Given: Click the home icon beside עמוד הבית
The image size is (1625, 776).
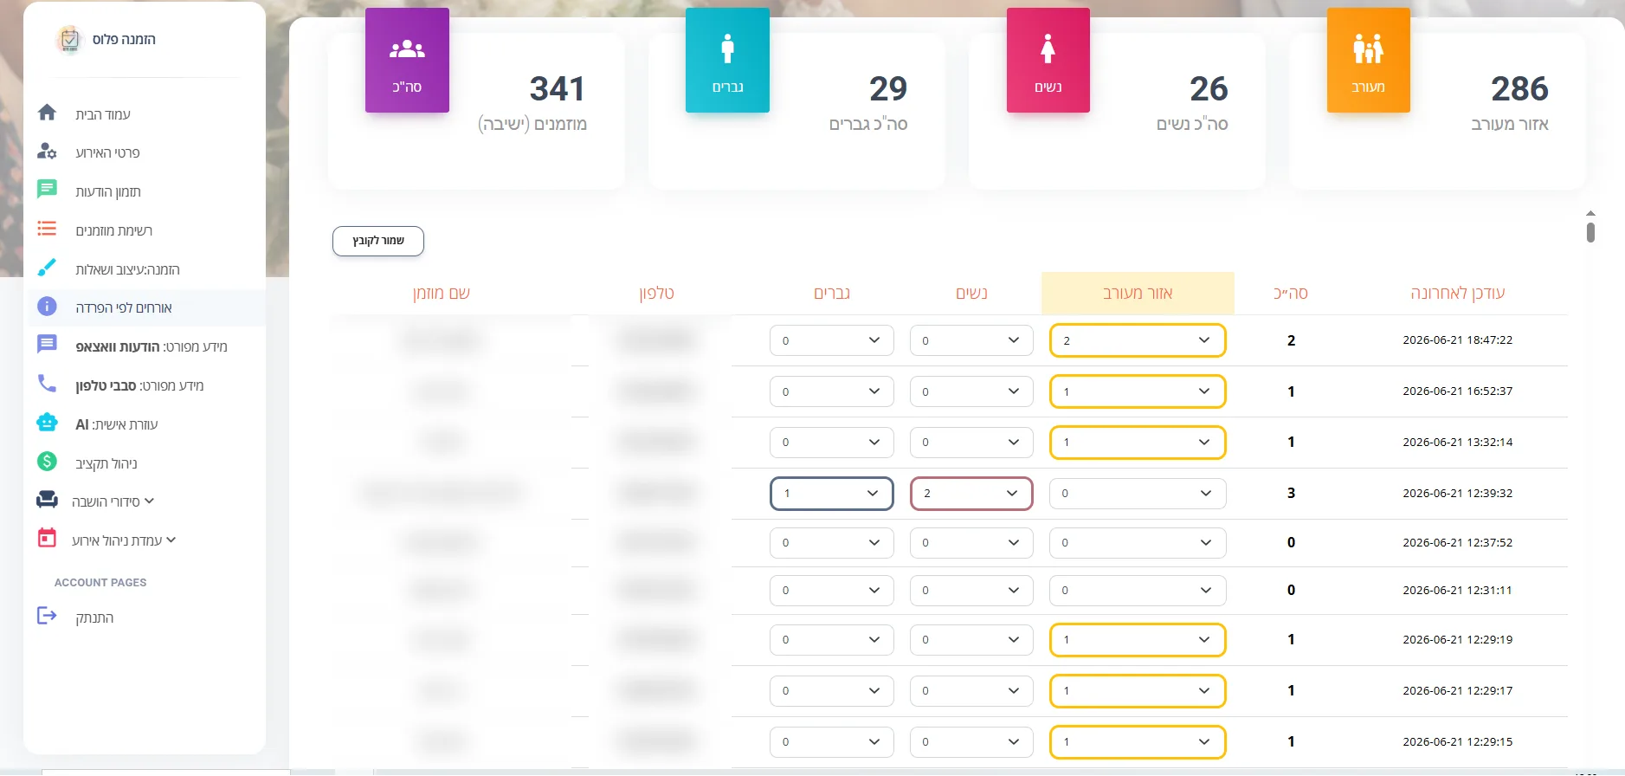Looking at the screenshot, I should point(47,113).
